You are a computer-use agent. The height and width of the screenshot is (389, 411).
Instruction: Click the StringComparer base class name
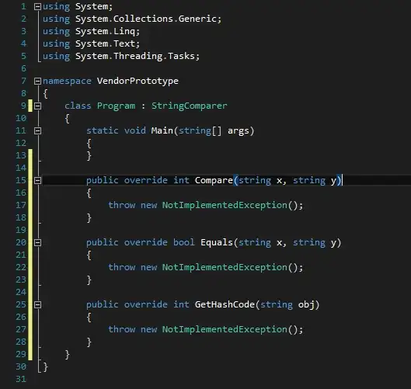[190, 106]
